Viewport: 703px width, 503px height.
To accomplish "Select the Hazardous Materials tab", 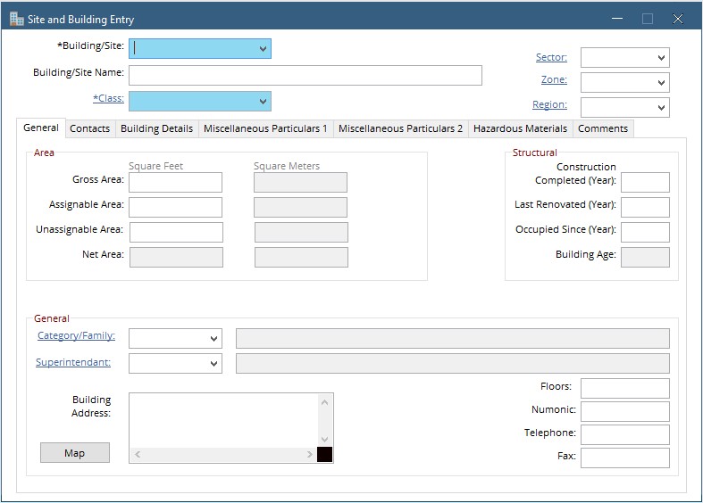I will pos(520,128).
